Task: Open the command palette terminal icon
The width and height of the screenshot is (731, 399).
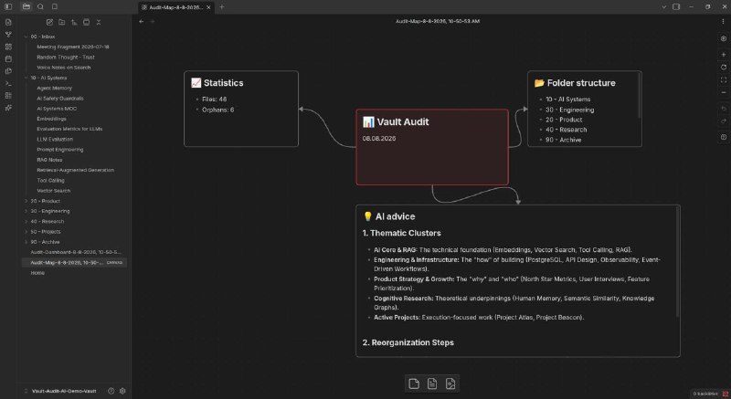Action: [x=8, y=83]
